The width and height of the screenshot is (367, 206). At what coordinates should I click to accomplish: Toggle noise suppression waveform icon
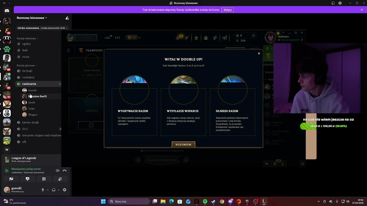click(58, 171)
